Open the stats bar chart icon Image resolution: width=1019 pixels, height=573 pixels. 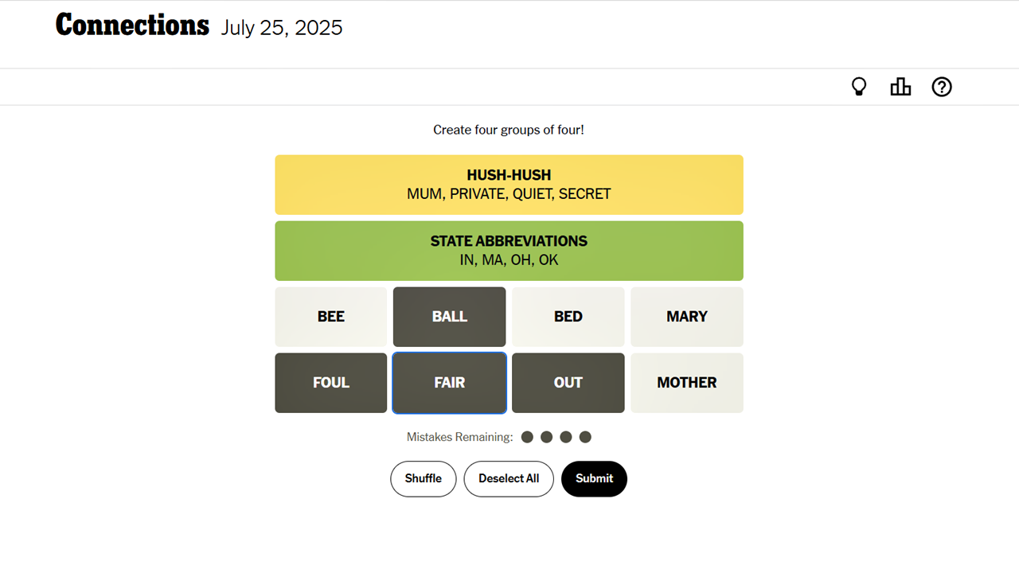[900, 86]
